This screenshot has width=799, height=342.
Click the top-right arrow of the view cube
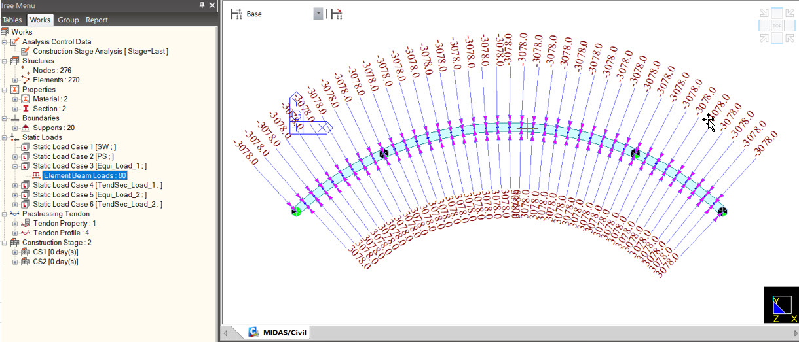[790, 13]
